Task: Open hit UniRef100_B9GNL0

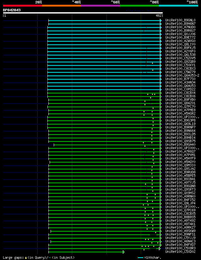Action: point(180,20)
